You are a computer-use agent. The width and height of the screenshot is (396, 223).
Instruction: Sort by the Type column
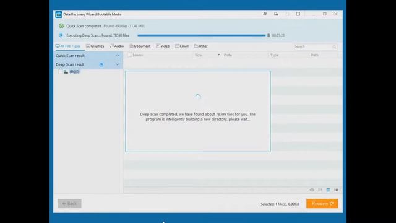pyautogui.click(x=274, y=55)
